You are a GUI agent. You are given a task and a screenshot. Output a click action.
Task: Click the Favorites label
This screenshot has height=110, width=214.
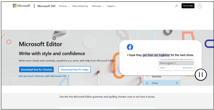pos(157,76)
